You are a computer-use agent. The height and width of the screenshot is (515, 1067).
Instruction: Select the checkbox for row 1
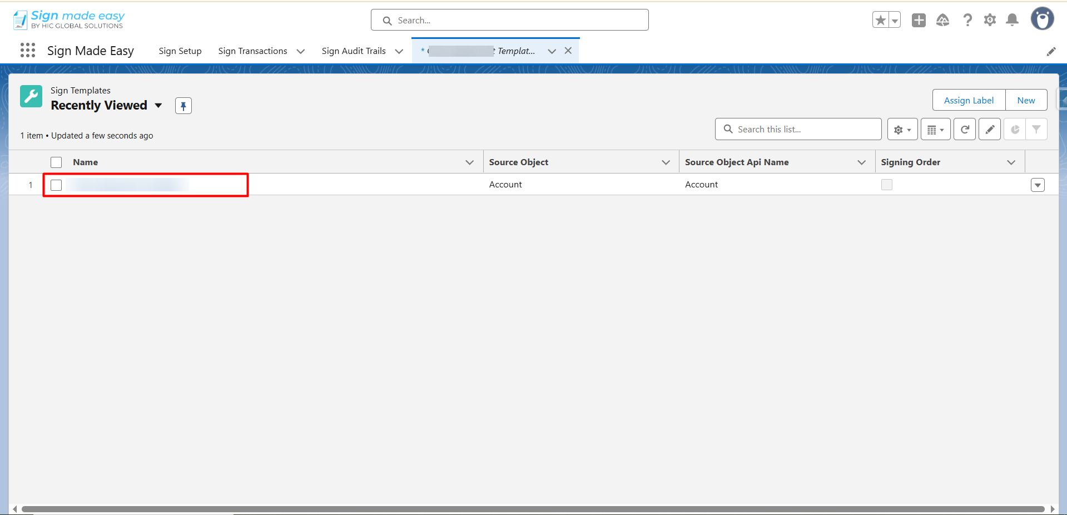click(x=56, y=185)
